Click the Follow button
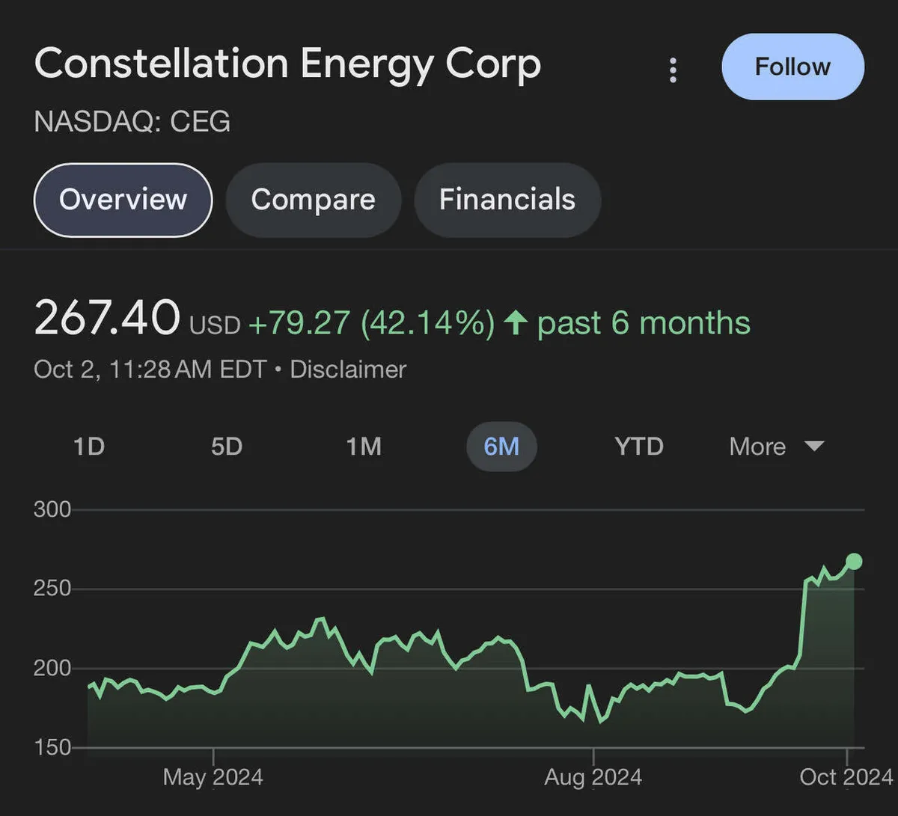Viewport: 898px width, 816px height. pyautogui.click(x=792, y=67)
